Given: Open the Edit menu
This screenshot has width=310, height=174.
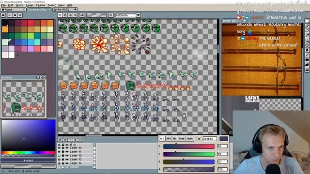Looking at the screenshot, I should [x=11, y=5].
